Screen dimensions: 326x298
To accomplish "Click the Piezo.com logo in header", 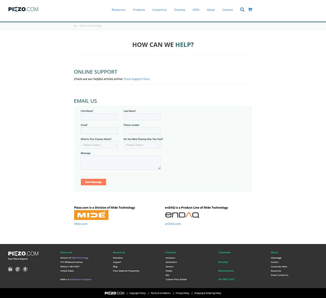I will 23,9.
